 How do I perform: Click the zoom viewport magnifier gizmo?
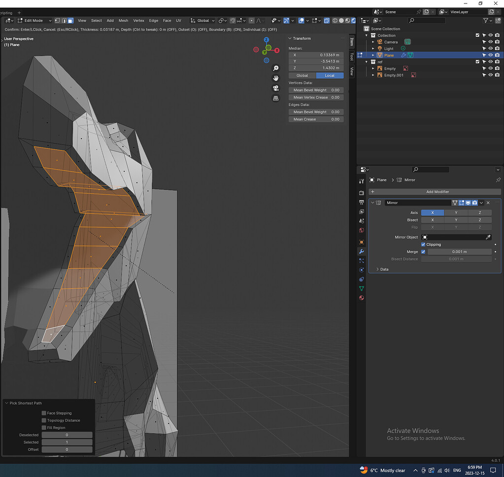[276, 68]
